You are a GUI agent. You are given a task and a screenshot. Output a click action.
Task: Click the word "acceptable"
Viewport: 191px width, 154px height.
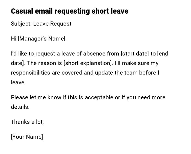[99, 97]
